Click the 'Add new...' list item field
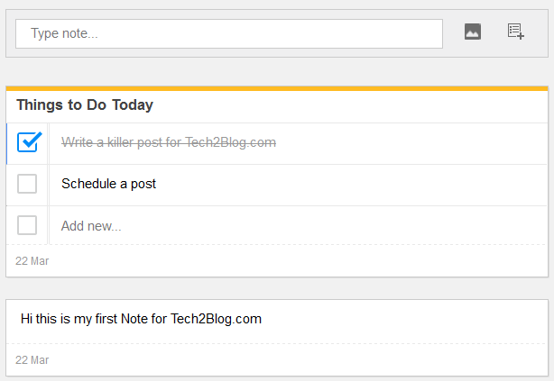Screen dimensions: 554x381 pyautogui.click(x=298, y=225)
